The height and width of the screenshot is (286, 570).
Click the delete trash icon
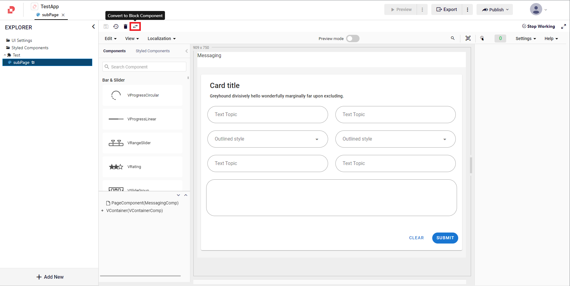[126, 27]
